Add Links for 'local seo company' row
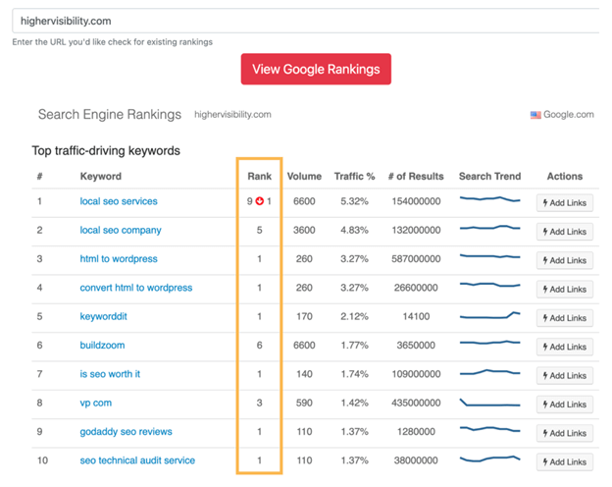612x487 pixels. coord(564,232)
